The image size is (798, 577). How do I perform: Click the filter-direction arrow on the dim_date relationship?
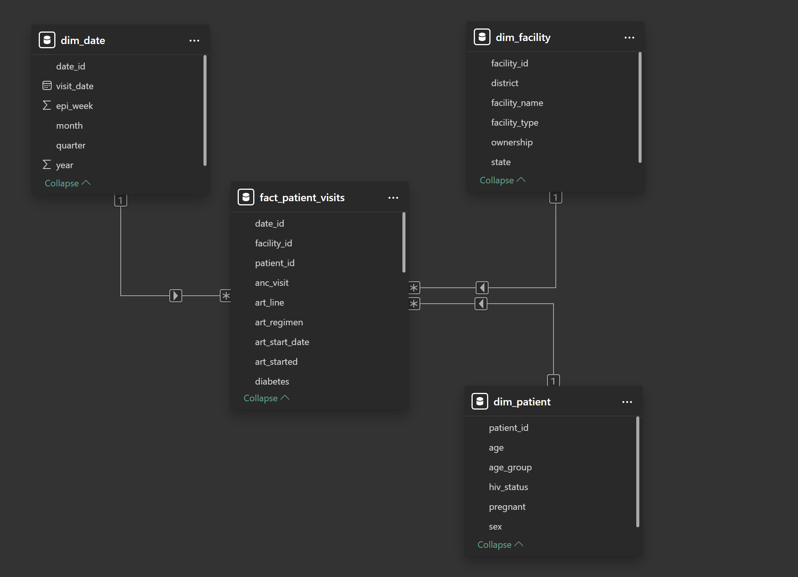point(175,296)
